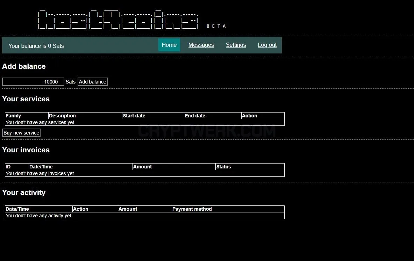Click the Add balance button
The width and height of the screenshot is (414, 261).
(92, 82)
